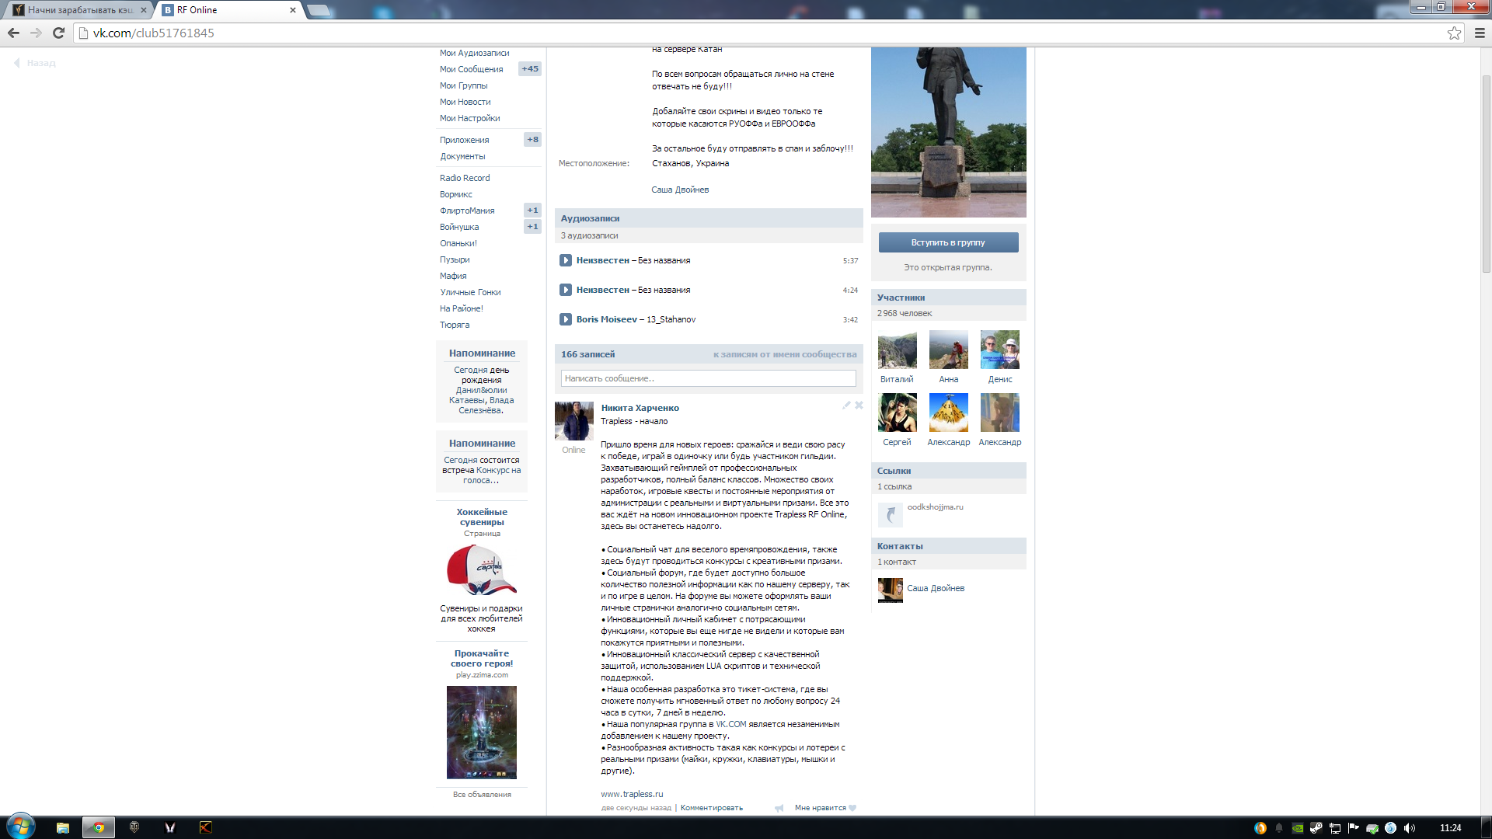
Task: Click the address bar URL
Action: pyautogui.click(x=153, y=33)
